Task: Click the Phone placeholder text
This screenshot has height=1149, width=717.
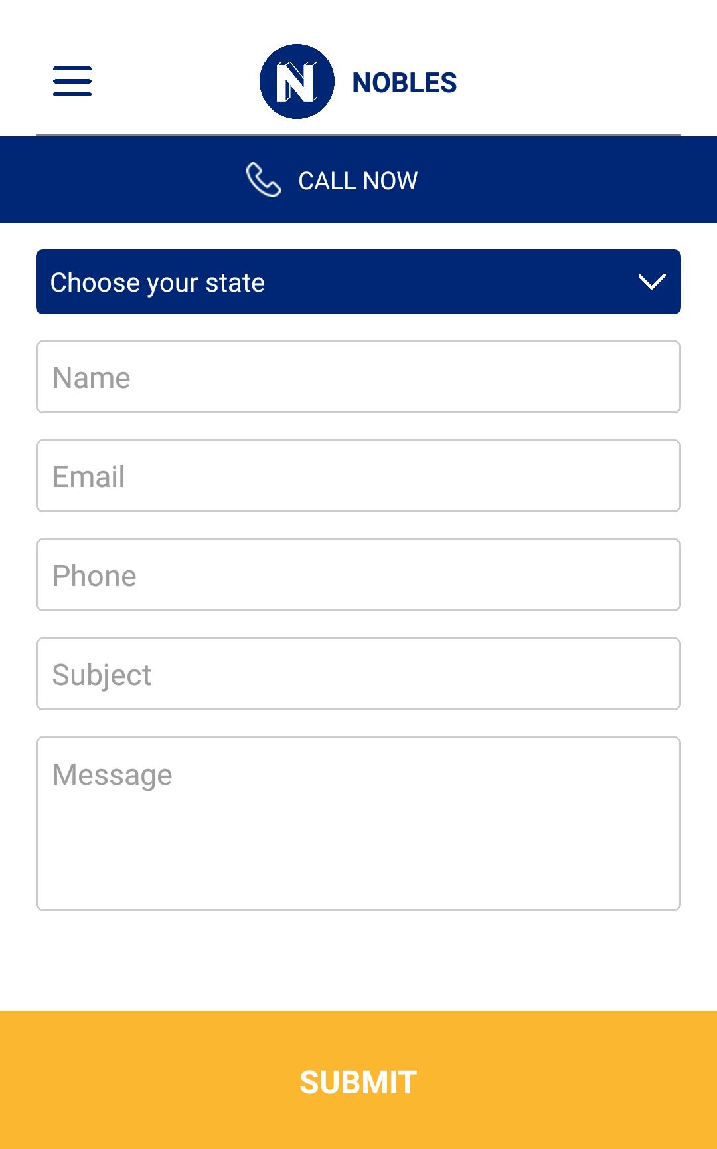Action: point(94,575)
